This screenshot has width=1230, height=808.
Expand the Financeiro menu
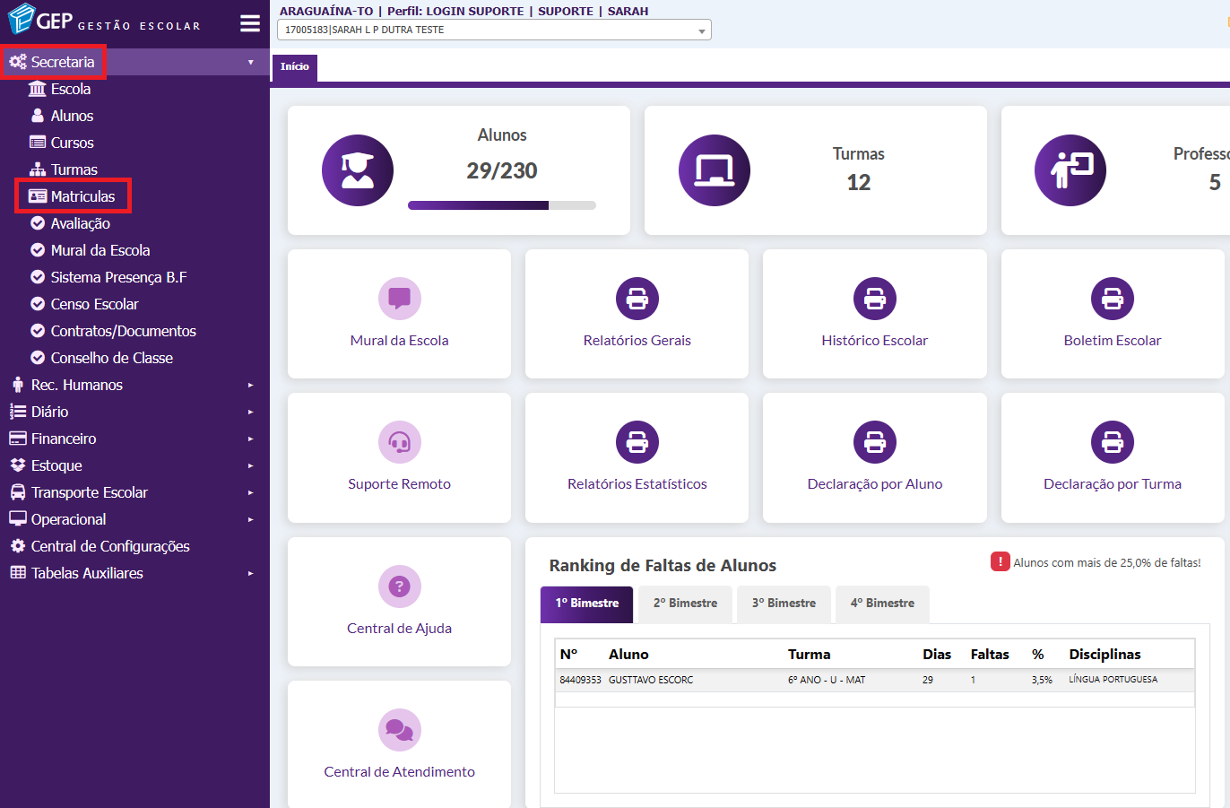pos(64,439)
